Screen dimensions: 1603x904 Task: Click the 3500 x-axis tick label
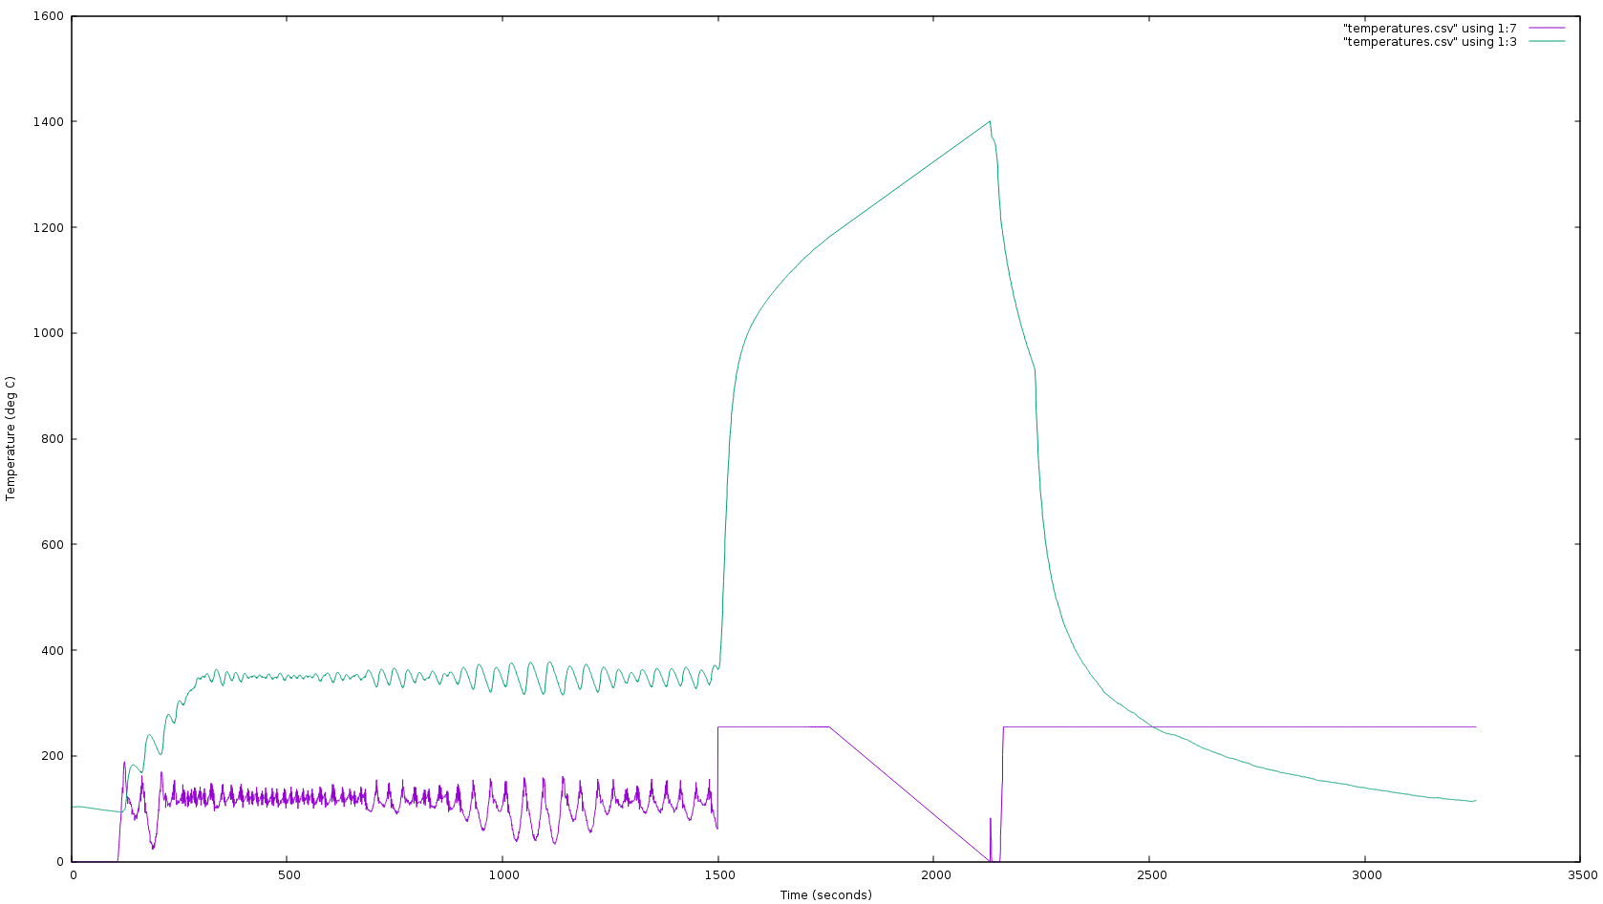pyautogui.click(x=1581, y=875)
